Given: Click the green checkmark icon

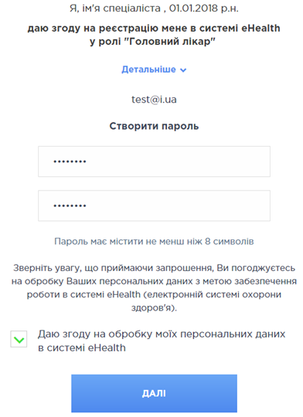Looking at the screenshot, I should (x=19, y=340).
